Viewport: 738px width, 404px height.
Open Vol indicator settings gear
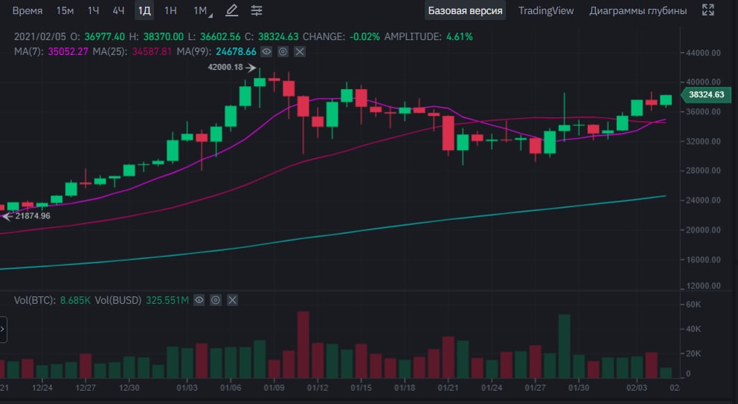(216, 300)
